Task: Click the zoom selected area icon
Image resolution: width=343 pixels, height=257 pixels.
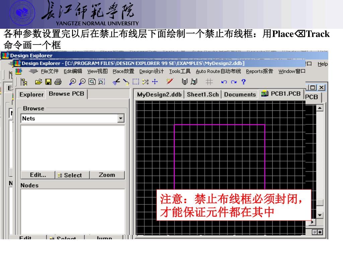Action: tap(101, 82)
